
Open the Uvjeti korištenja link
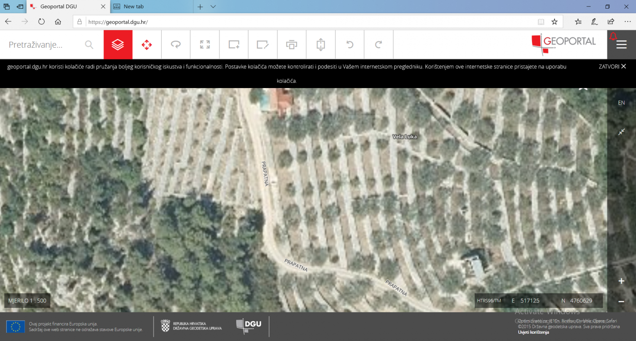[533, 332]
